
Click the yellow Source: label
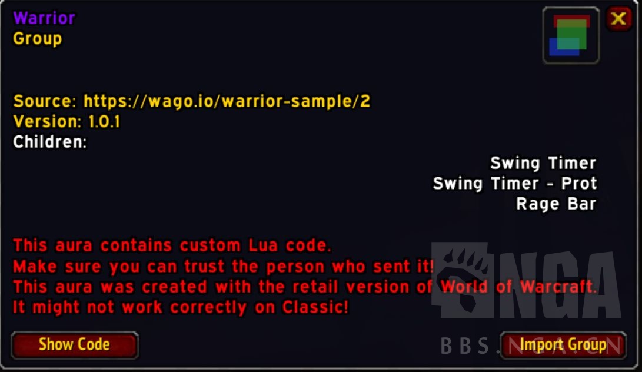pos(45,101)
